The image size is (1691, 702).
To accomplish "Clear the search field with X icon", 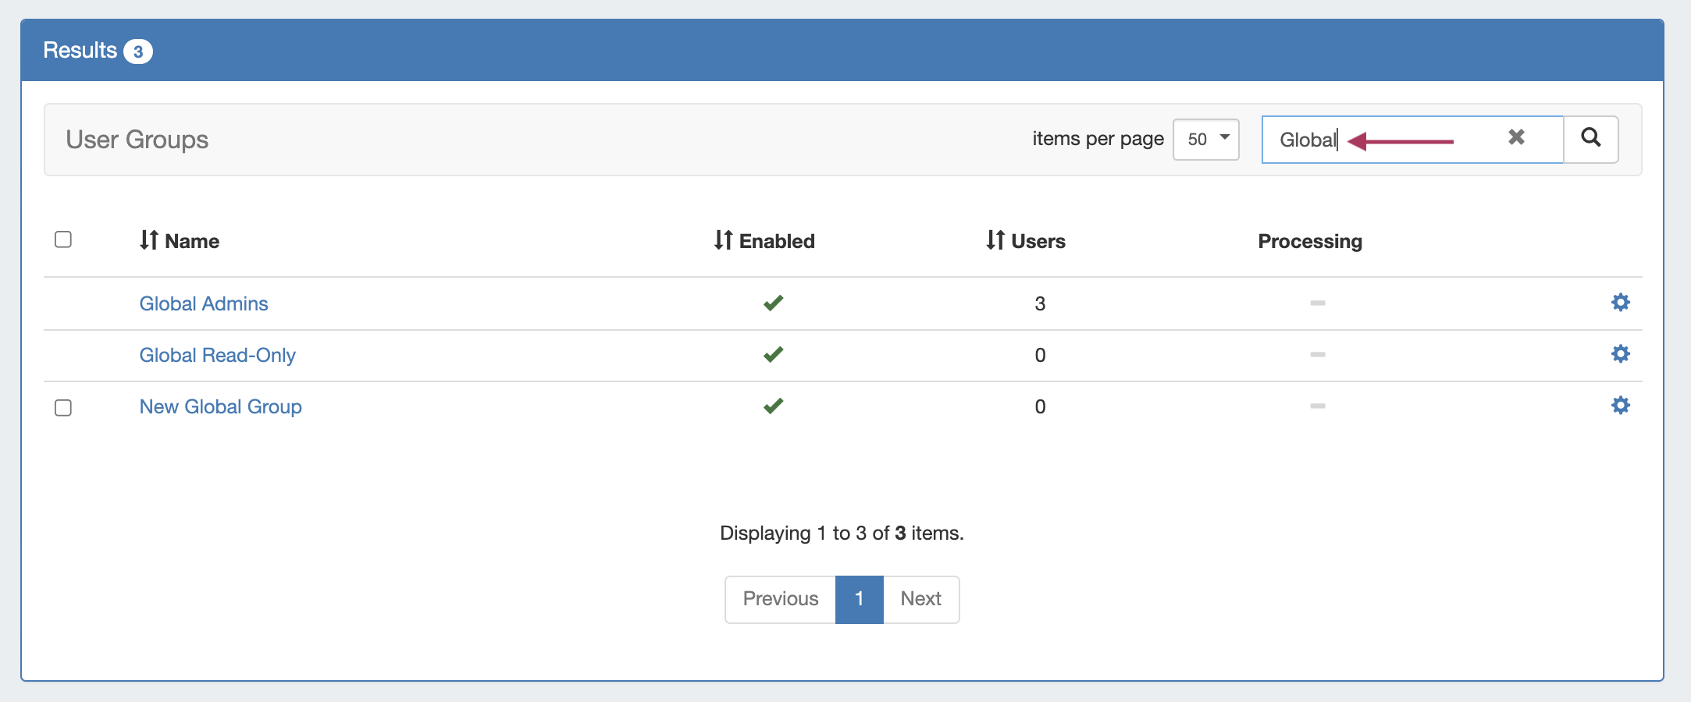I will coord(1515,137).
